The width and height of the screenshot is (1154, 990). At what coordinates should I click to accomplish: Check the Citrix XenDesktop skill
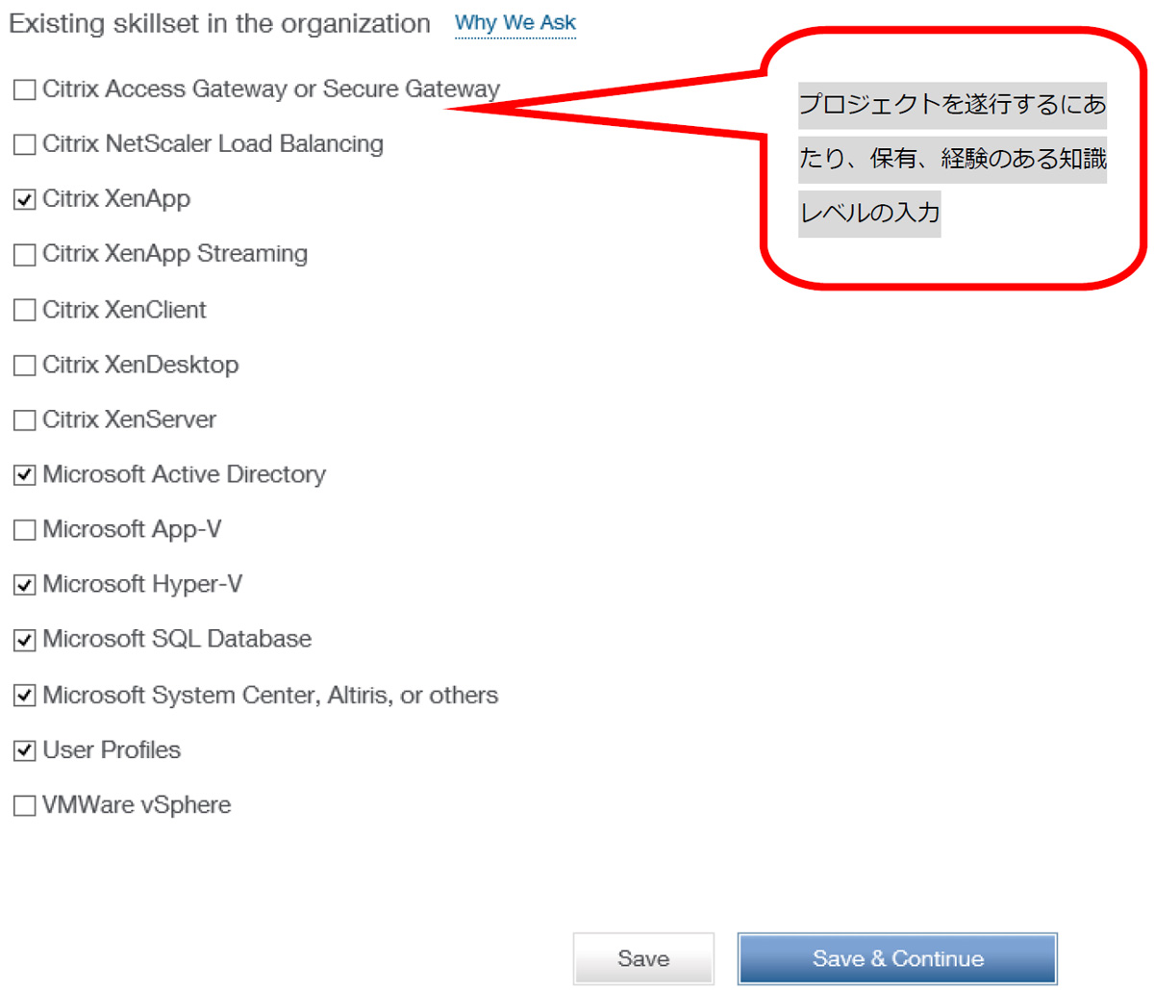coord(24,366)
